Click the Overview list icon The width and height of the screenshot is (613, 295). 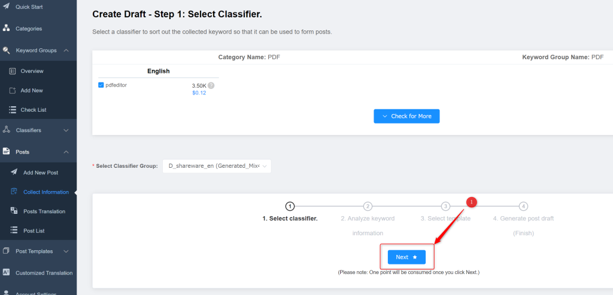click(x=13, y=71)
